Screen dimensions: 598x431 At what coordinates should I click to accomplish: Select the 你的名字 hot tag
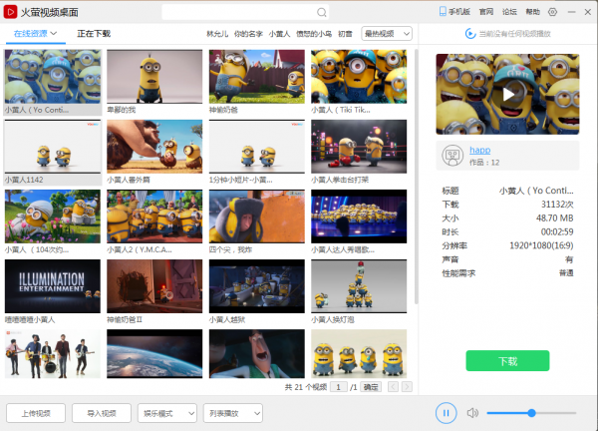[x=248, y=34]
